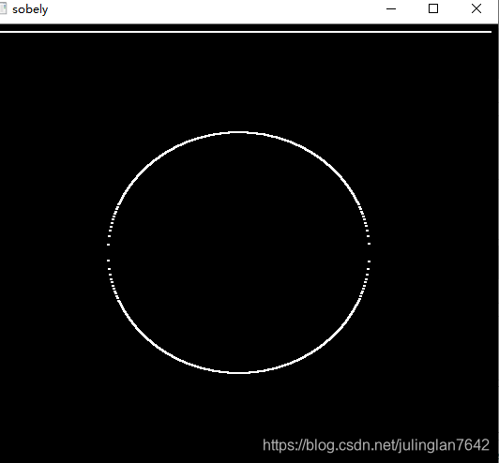
Task: Click the sobely window app icon
Action: click(x=3, y=8)
